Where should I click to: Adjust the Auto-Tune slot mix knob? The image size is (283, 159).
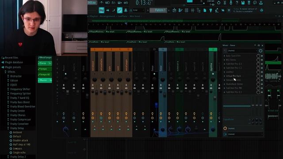pyautogui.click(x=258, y=56)
